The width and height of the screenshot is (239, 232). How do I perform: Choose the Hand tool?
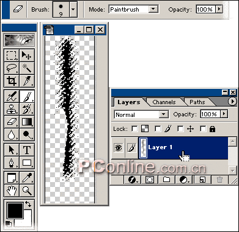(12, 190)
